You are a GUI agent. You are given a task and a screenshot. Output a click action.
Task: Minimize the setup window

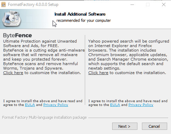(x=132, y=5)
